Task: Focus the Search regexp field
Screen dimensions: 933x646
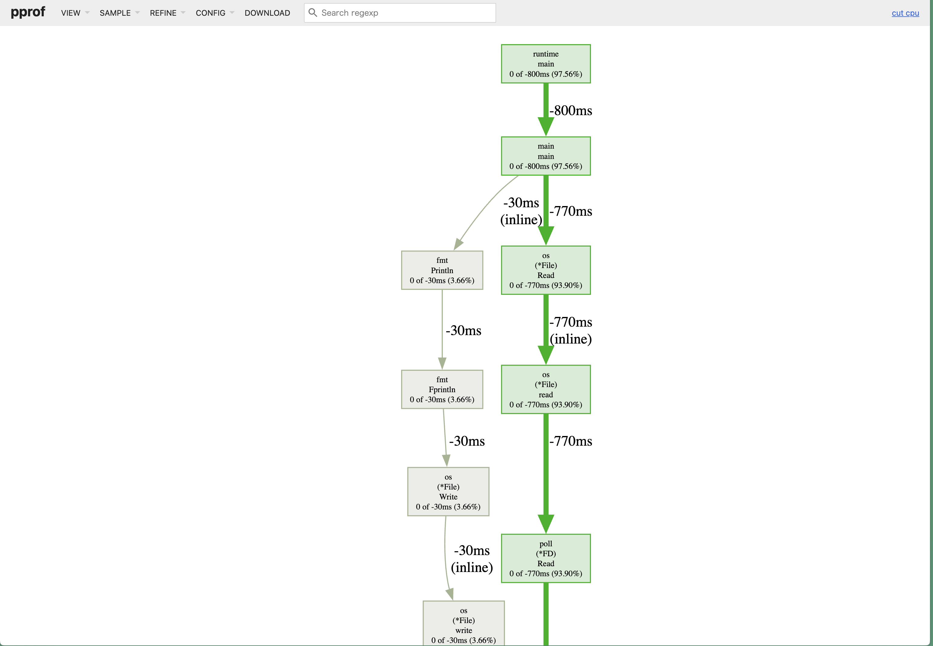Action: 405,13
